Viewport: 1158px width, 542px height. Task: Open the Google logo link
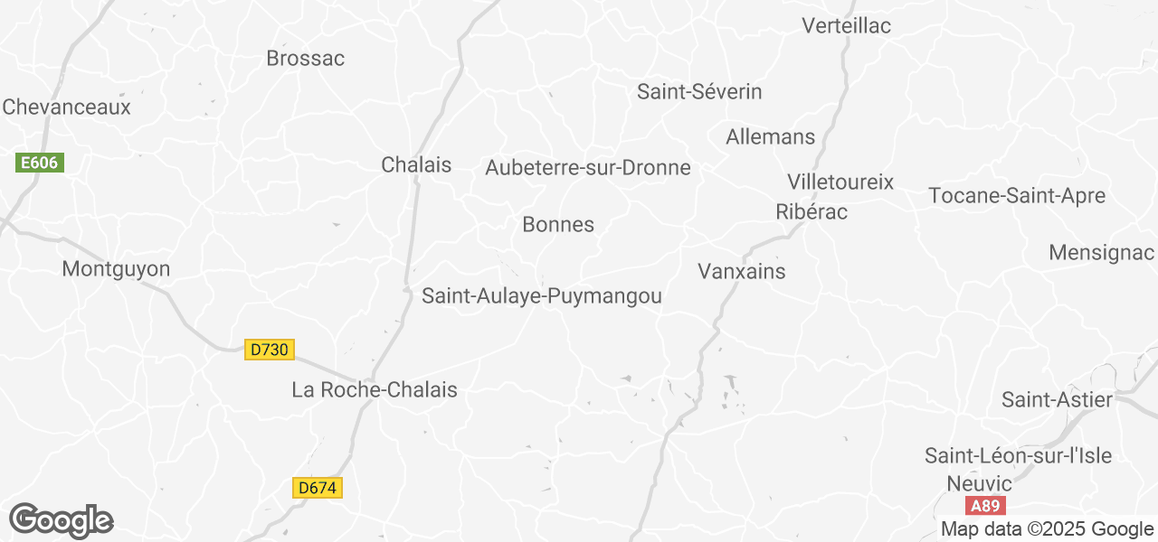coord(61,521)
